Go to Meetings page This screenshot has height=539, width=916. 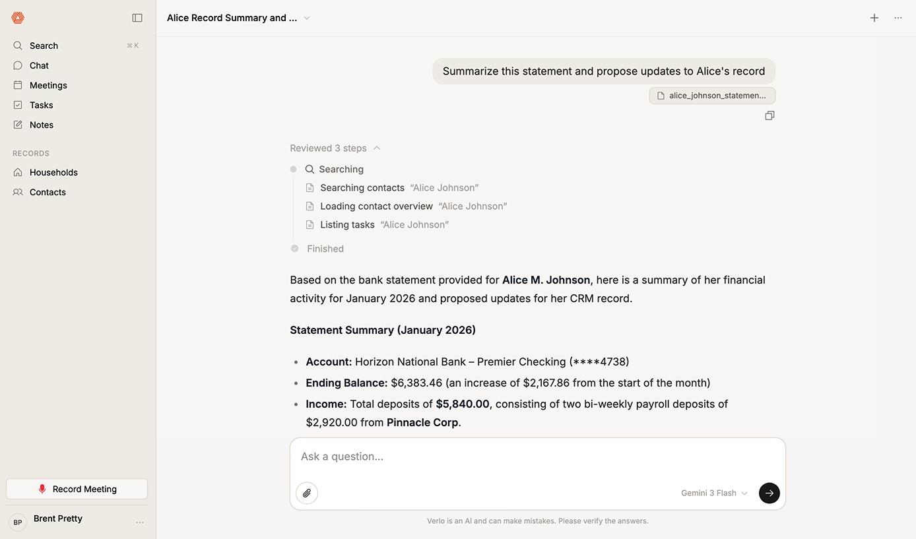coord(48,85)
